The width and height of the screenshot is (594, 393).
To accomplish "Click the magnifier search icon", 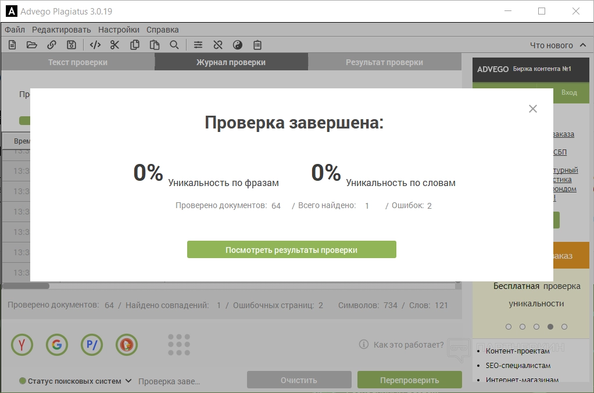I will coord(174,45).
